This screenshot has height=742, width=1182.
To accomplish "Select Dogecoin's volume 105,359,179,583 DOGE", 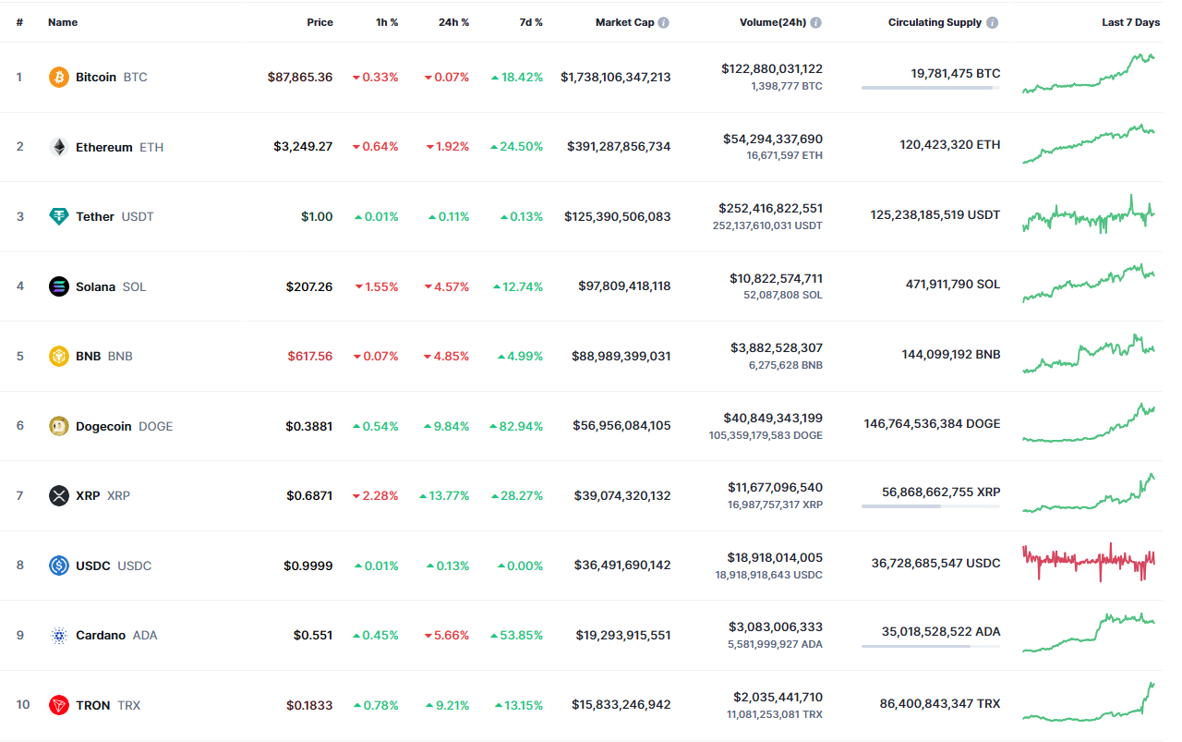I will (x=766, y=435).
